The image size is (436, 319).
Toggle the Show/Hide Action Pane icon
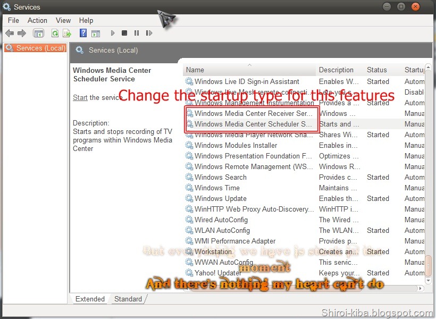pyautogui.click(x=96, y=33)
